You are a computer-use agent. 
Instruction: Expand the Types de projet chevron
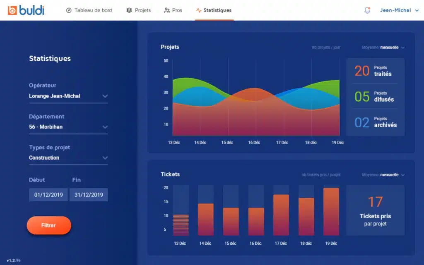[x=105, y=158]
